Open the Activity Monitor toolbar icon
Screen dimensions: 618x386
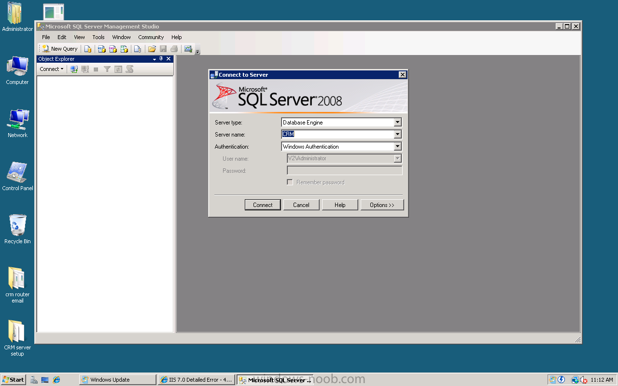(x=188, y=49)
